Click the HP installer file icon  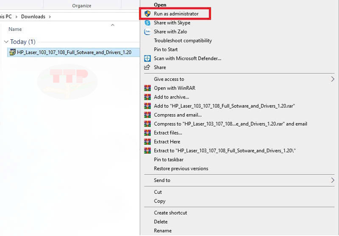[x=12, y=52]
